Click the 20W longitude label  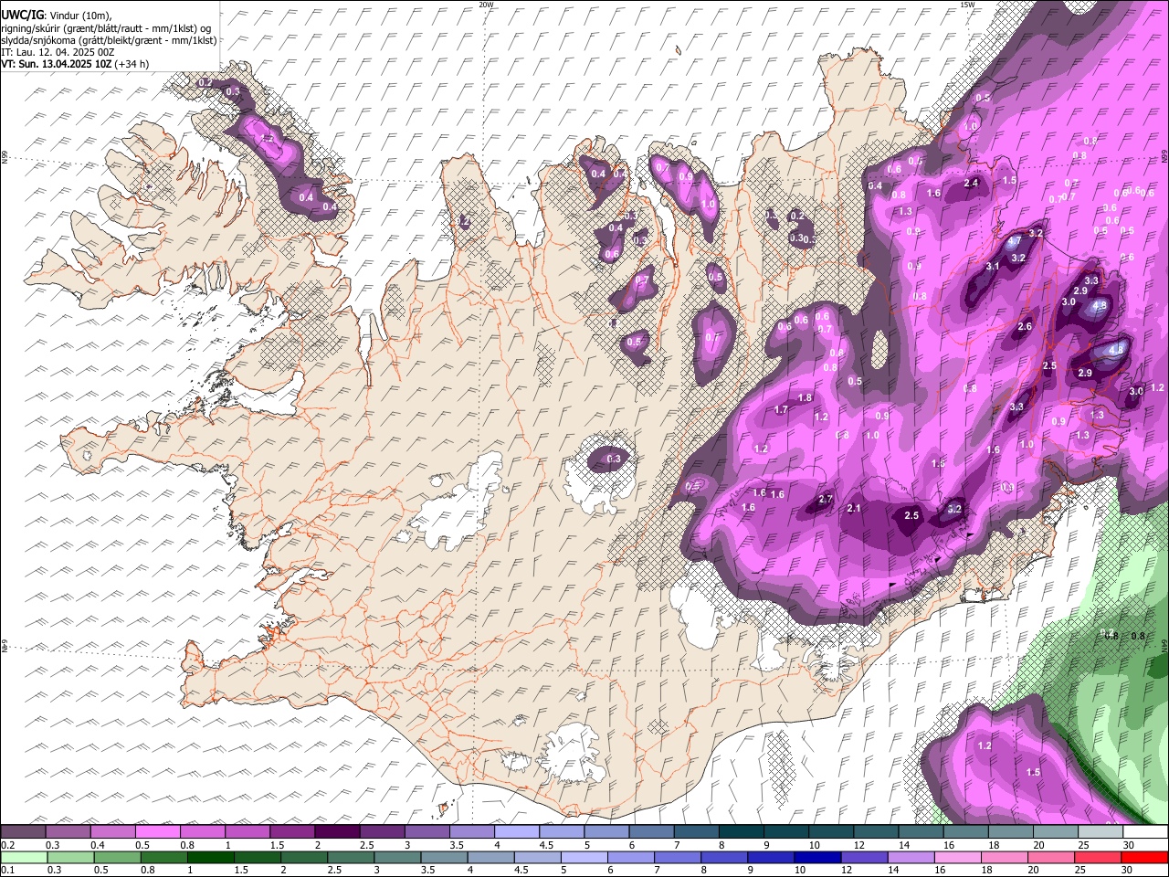(x=486, y=5)
